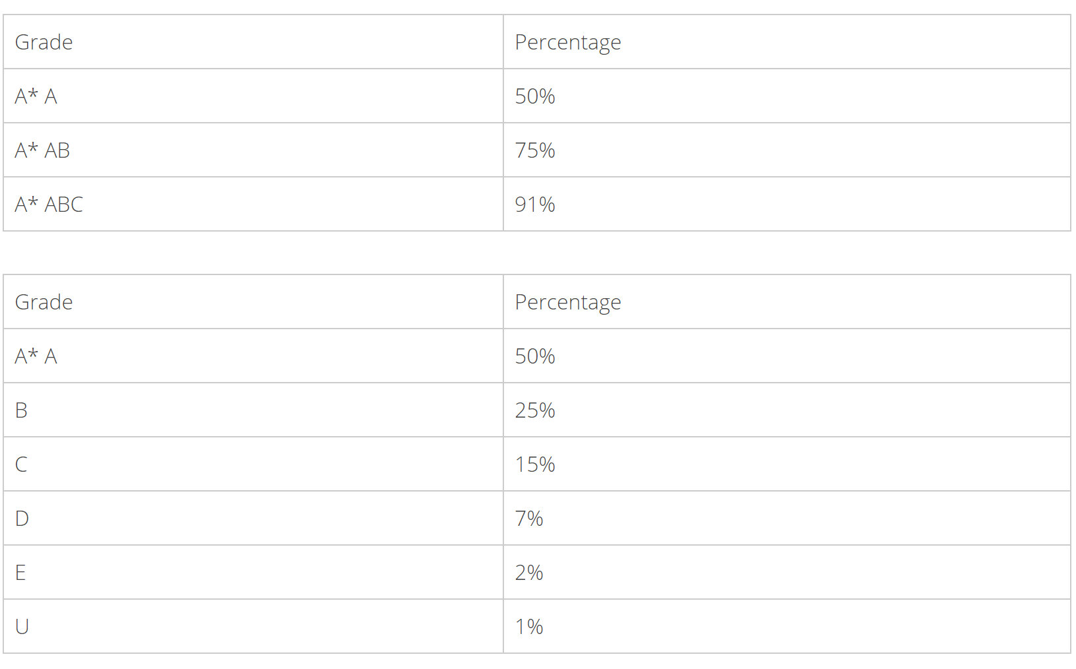Image resolution: width=1076 pixels, height=669 pixels.
Task: Select the A* AB grade cell
Action: (x=42, y=150)
